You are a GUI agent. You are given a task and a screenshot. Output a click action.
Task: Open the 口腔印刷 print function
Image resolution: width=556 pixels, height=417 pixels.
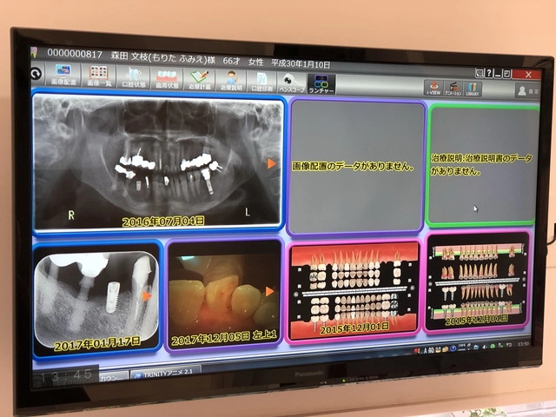click(261, 82)
